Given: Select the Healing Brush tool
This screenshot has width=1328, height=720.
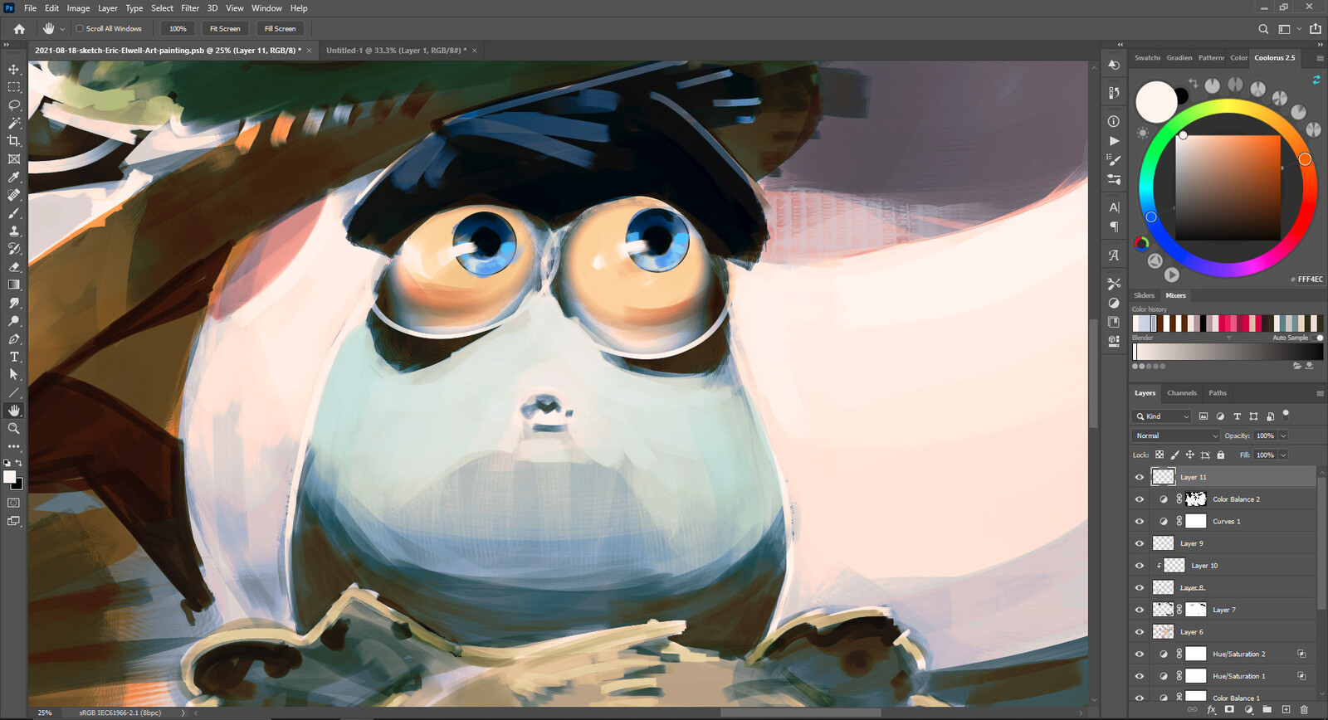Looking at the screenshot, I should point(14,195).
